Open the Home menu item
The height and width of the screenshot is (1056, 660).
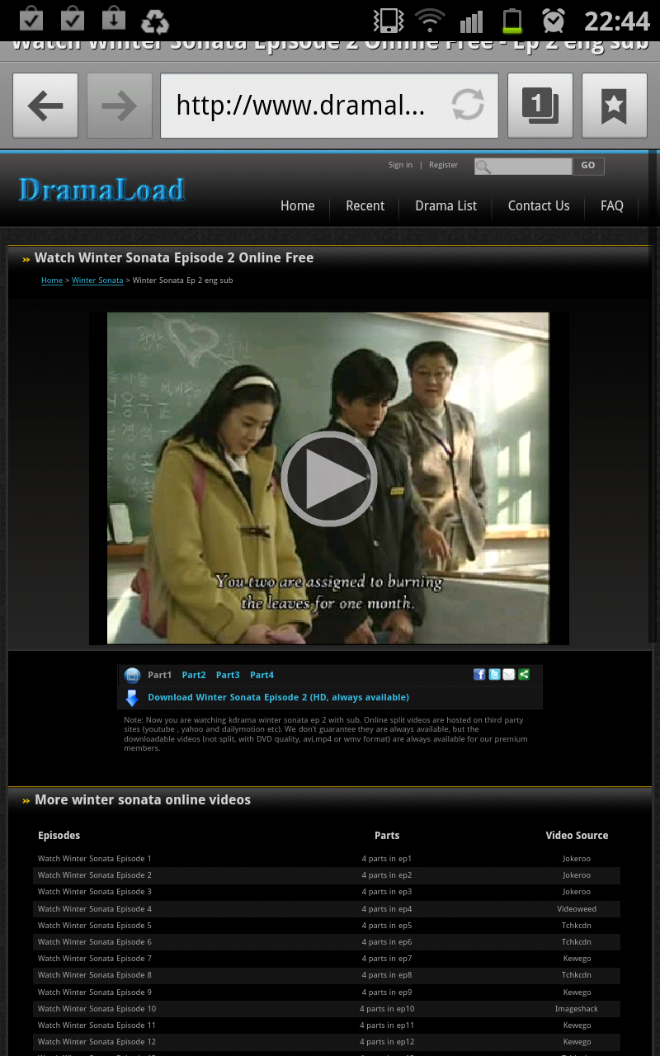297,206
